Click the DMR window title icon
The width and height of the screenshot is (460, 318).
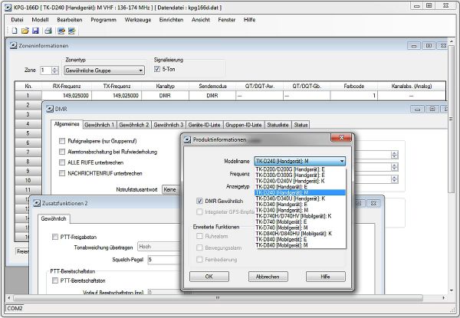(50, 109)
